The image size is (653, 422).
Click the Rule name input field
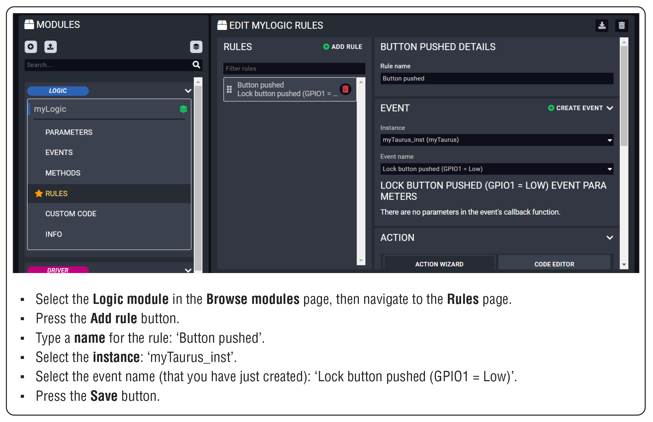point(496,79)
